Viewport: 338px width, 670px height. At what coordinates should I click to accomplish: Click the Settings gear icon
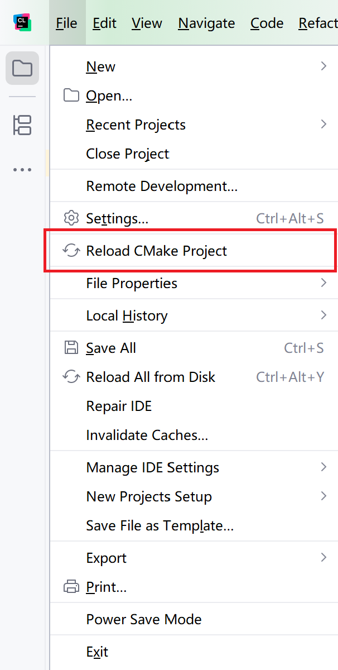(x=71, y=218)
